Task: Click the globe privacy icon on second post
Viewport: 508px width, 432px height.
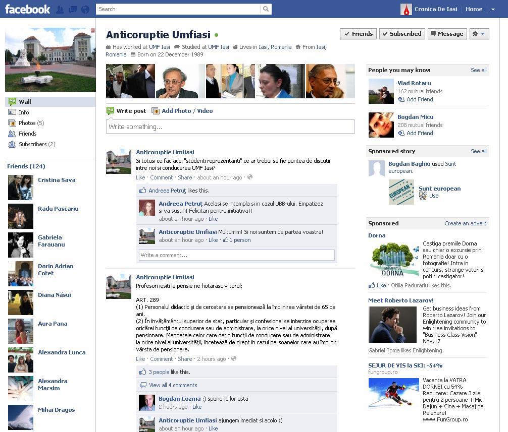Action: pos(234,358)
